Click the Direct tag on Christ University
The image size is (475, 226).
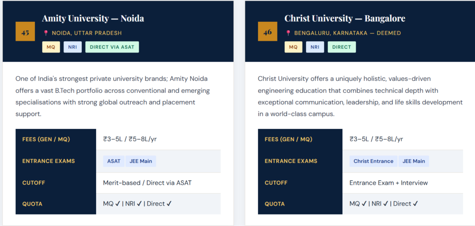(x=341, y=47)
